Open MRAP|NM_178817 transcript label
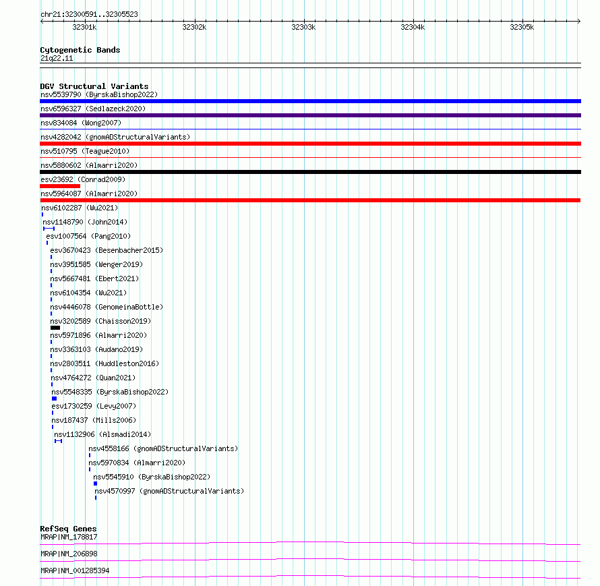 point(69,537)
